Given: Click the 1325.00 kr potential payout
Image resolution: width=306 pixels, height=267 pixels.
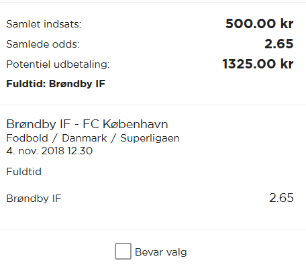Looking at the screenshot, I should [258, 64].
